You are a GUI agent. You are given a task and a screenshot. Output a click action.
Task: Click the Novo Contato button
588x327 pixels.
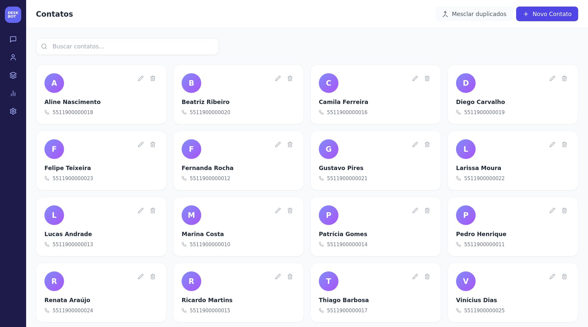(x=547, y=14)
